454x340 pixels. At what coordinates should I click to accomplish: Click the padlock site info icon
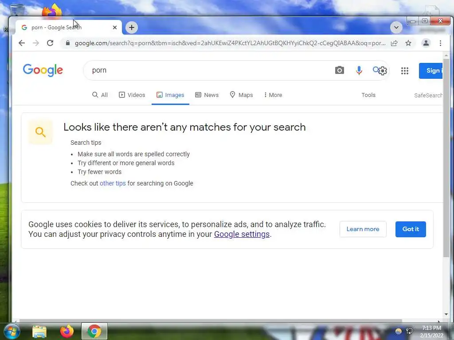(x=68, y=43)
